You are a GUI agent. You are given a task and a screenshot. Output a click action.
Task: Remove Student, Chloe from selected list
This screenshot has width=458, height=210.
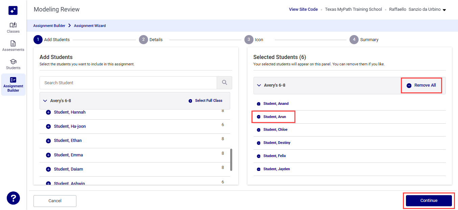click(259, 130)
